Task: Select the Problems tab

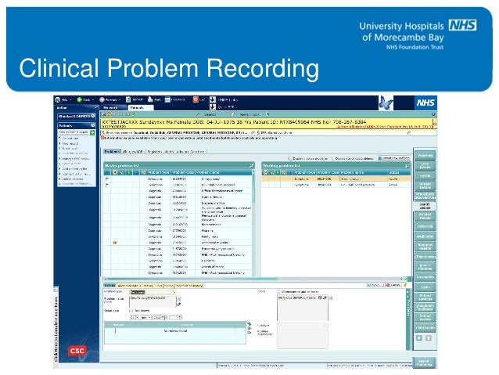Action: click(x=112, y=151)
